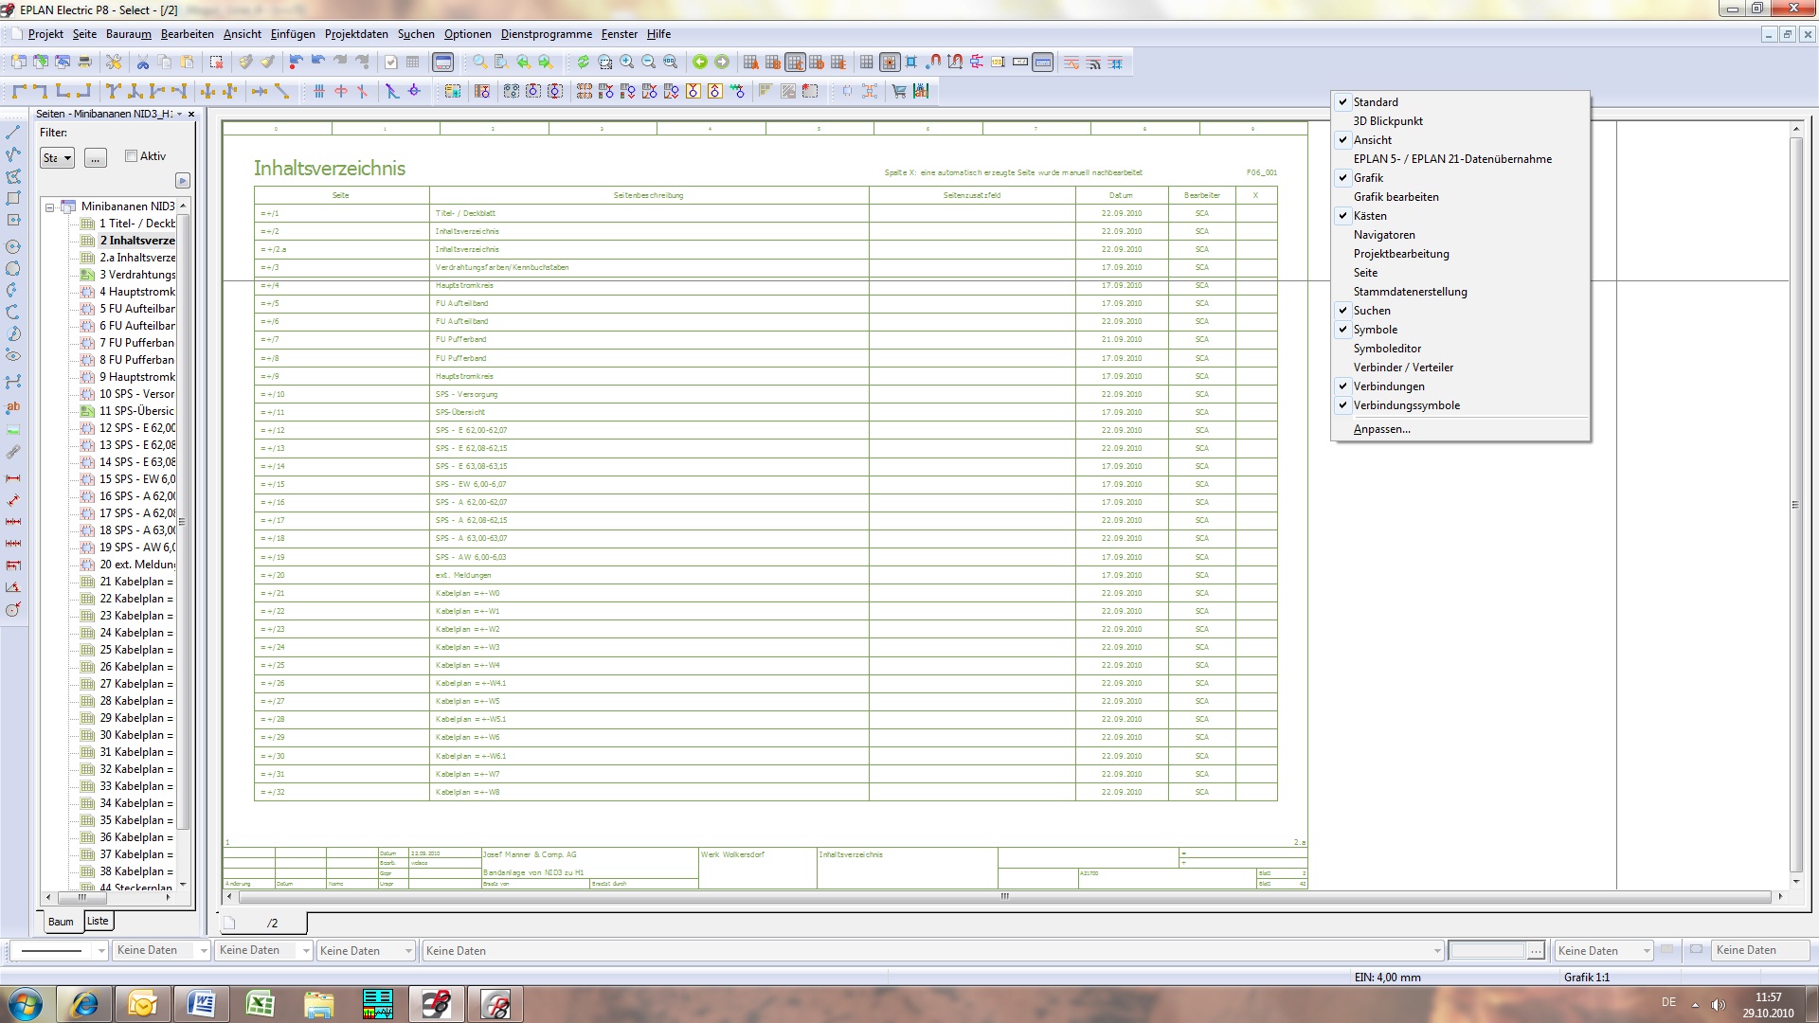Open first Keine Daten dropdown in bottom bar
This screenshot has height=1023, width=1819.
coord(203,951)
